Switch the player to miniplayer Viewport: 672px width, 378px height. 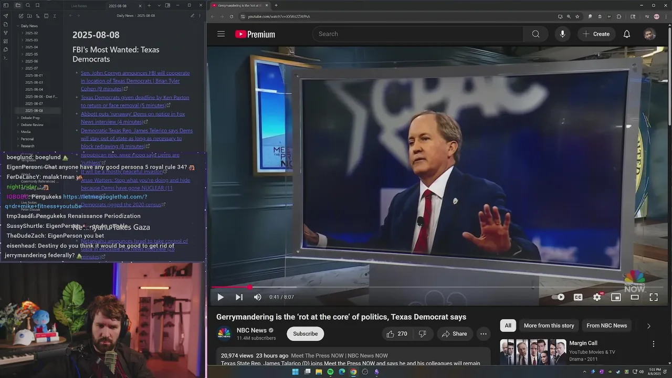pos(616,297)
